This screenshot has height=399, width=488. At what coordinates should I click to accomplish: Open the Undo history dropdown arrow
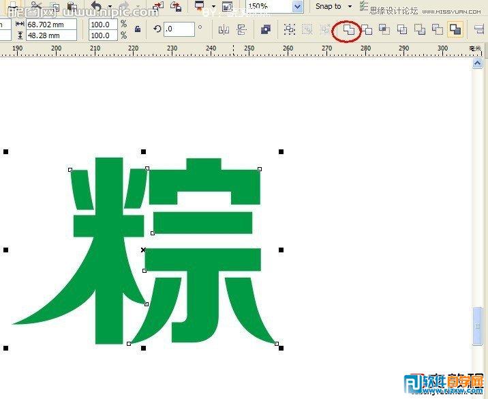(110, 6)
